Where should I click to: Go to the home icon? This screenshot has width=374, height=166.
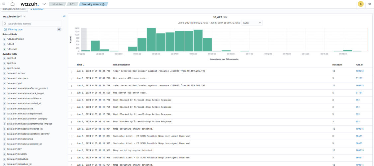click(x=12, y=4)
